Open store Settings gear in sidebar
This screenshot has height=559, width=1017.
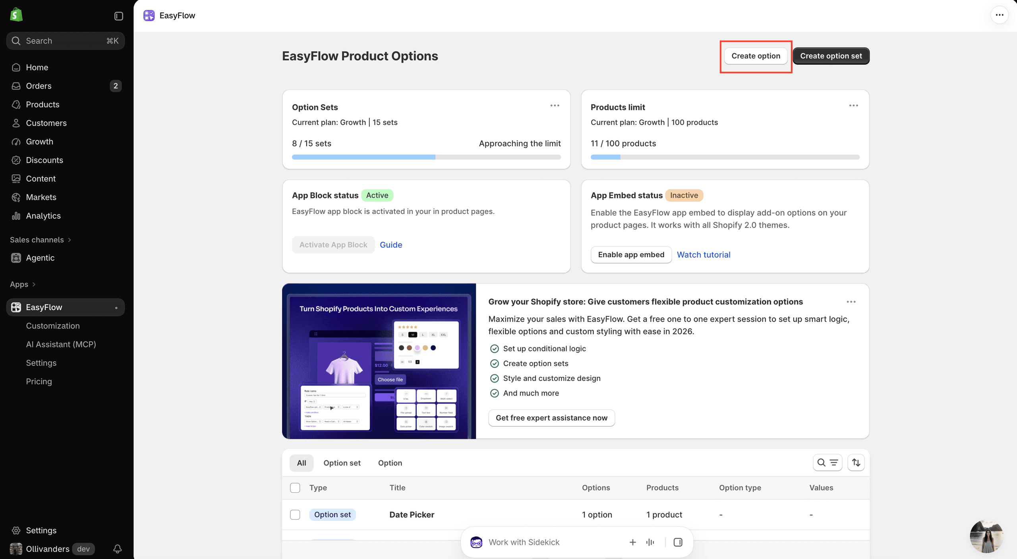(x=66, y=530)
